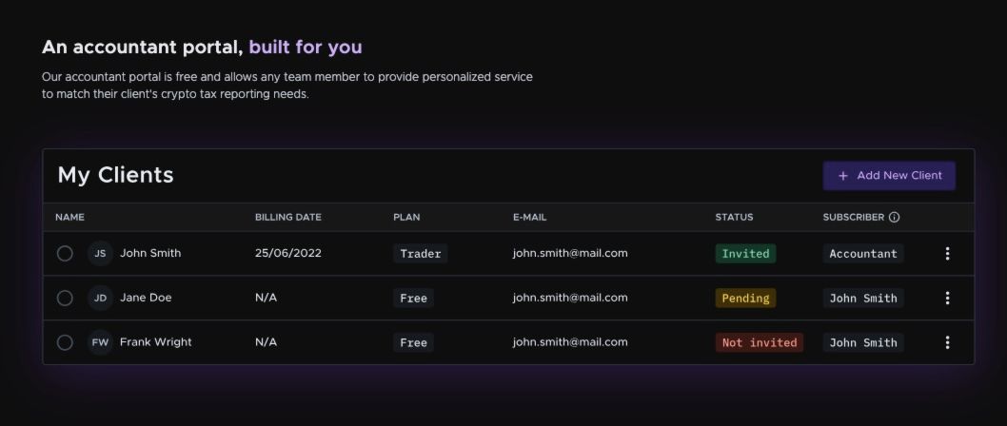Click the Add New Client button

click(889, 176)
